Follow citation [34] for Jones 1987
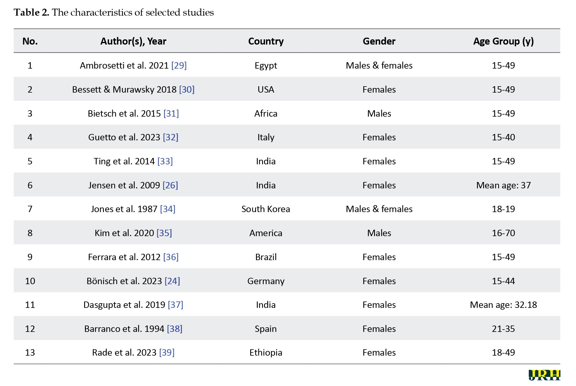Viewport: 576px width, 386px height. [168, 209]
